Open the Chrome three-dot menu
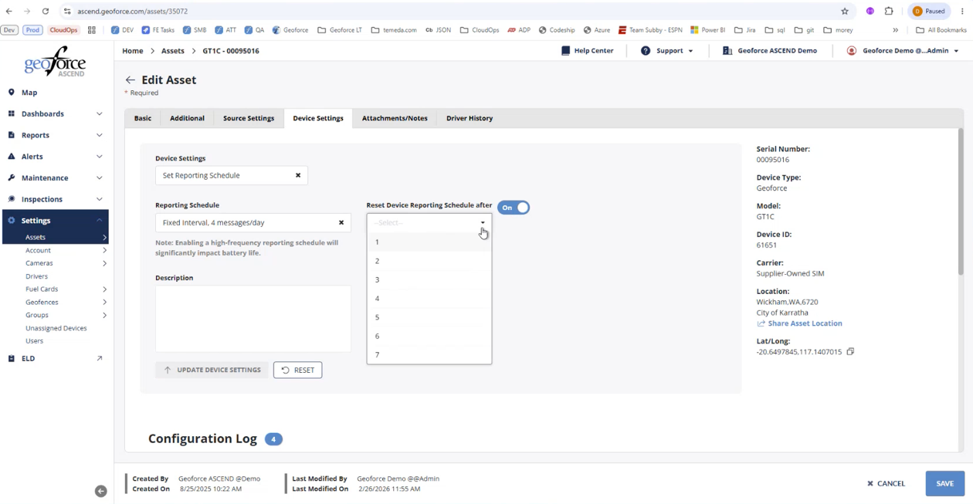 (962, 12)
